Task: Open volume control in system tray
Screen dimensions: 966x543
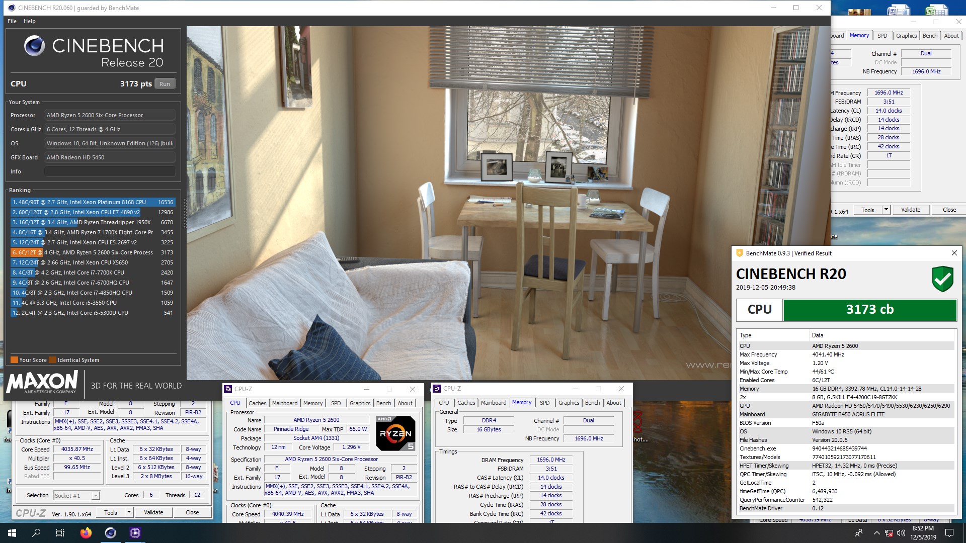Action: pos(901,533)
